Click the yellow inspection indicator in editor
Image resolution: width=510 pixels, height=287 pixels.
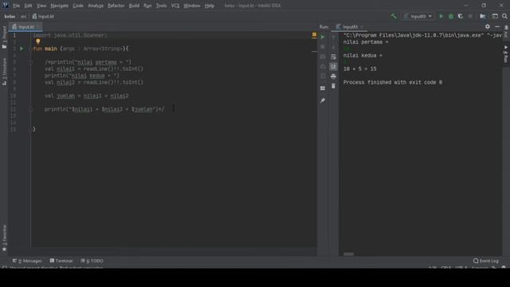tap(314, 34)
